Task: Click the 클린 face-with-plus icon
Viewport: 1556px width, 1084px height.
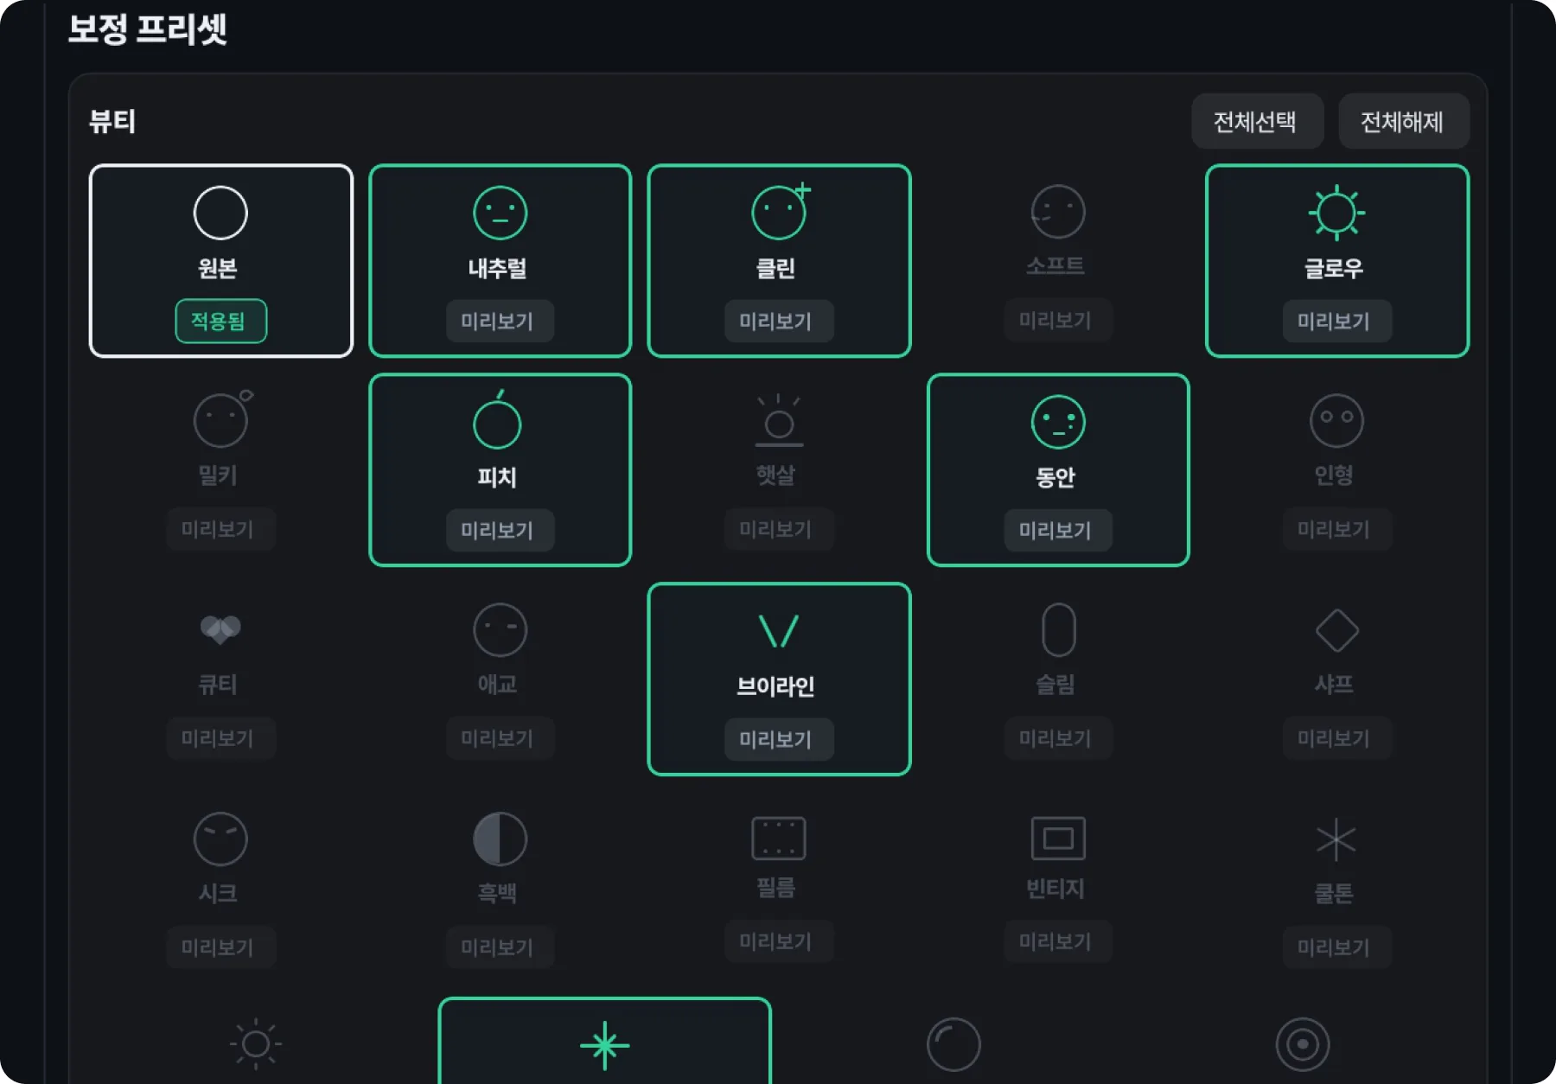Action: [x=781, y=211]
